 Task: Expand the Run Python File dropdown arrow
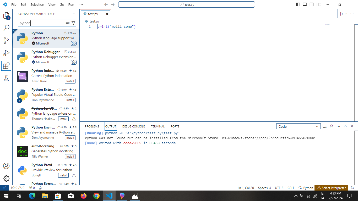[346, 14]
